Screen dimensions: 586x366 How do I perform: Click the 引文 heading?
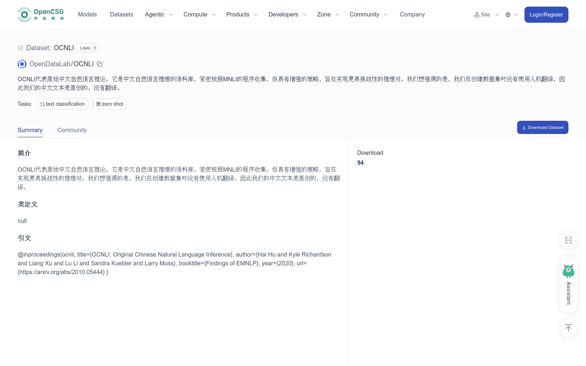[x=24, y=238]
